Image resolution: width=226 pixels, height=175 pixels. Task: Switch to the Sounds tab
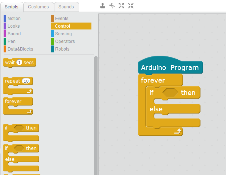(x=66, y=7)
